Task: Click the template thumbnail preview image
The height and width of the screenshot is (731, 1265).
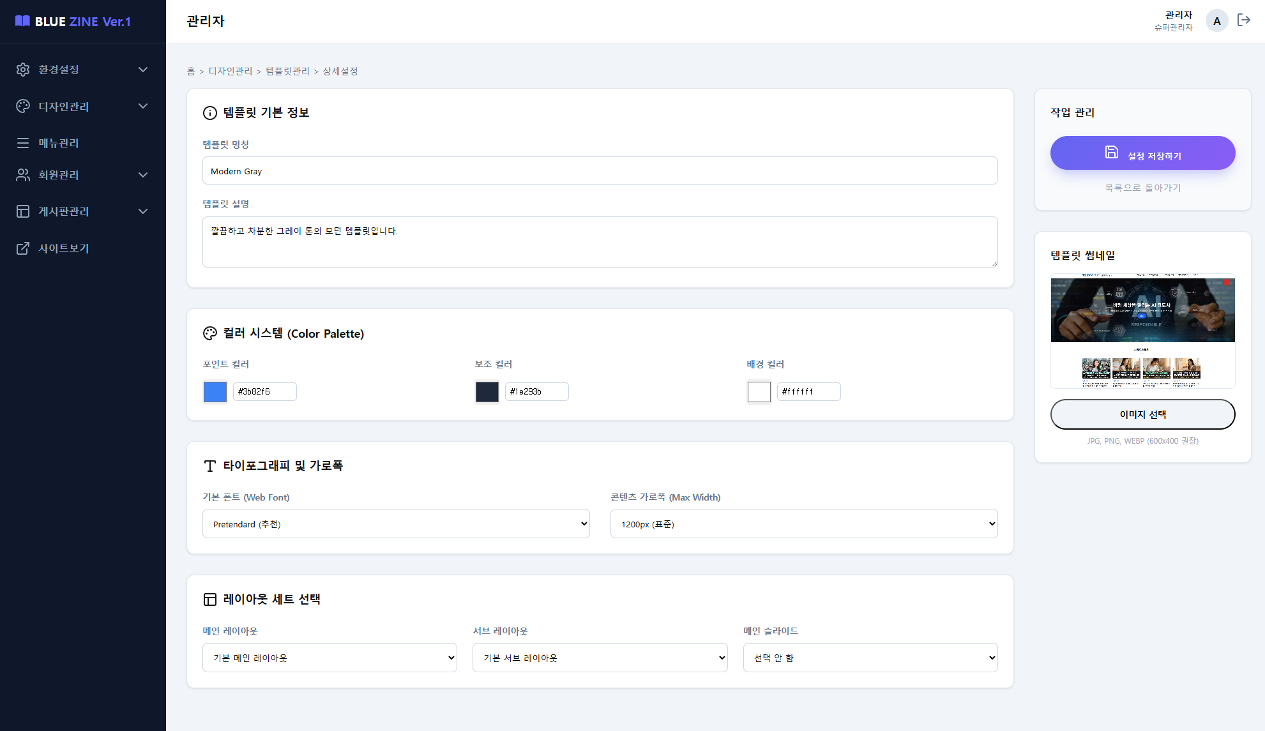Action: [1142, 331]
